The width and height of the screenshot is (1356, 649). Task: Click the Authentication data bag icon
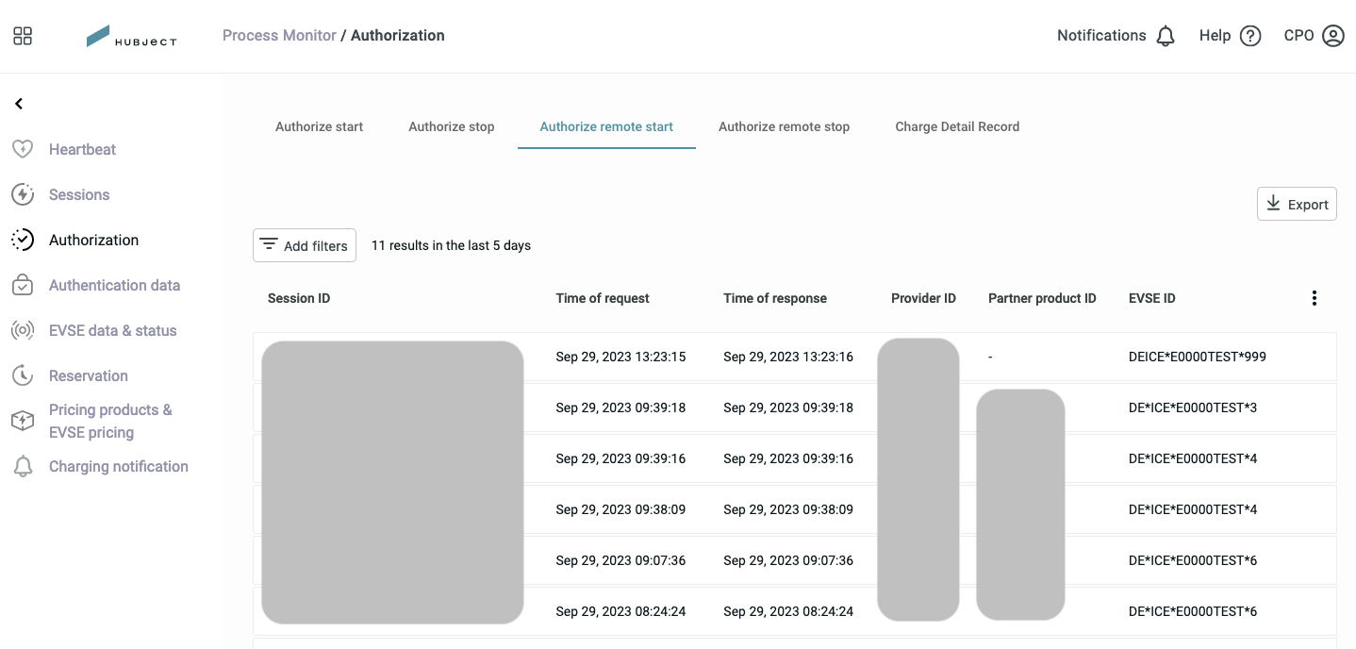tap(23, 285)
